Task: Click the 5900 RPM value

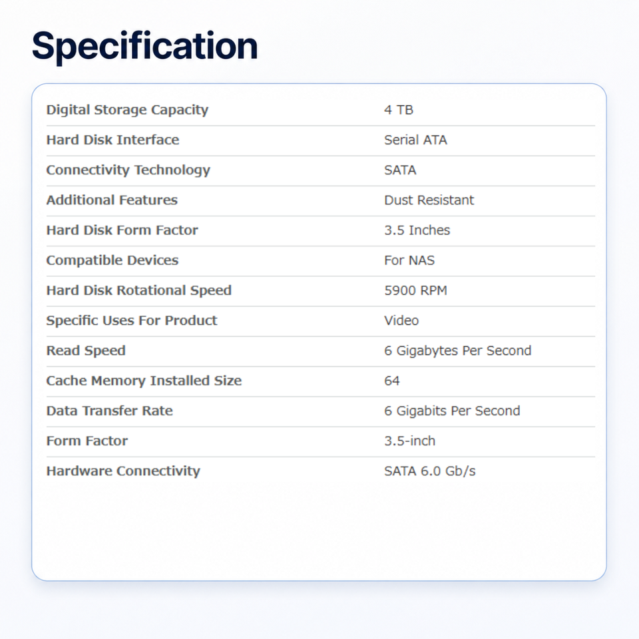Action: (415, 291)
